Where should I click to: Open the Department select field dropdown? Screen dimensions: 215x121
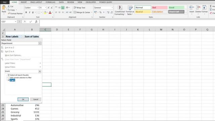[40, 43]
